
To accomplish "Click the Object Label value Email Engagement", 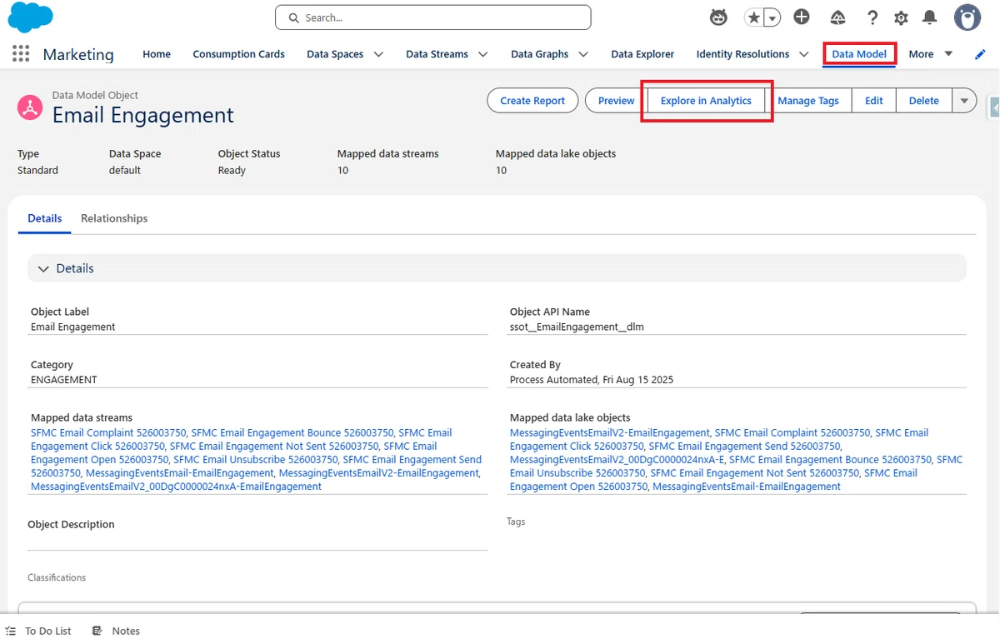I will pyautogui.click(x=73, y=327).
